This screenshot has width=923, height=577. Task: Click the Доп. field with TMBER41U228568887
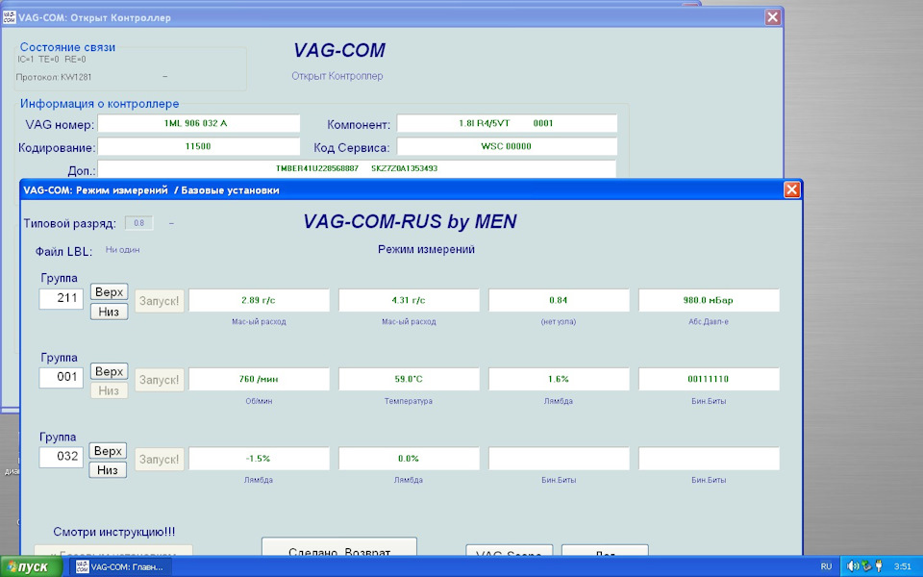point(357,168)
